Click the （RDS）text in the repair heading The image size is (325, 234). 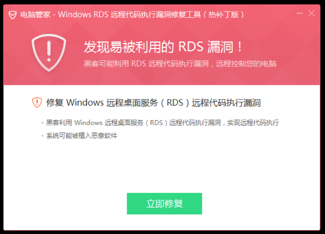click(175, 103)
